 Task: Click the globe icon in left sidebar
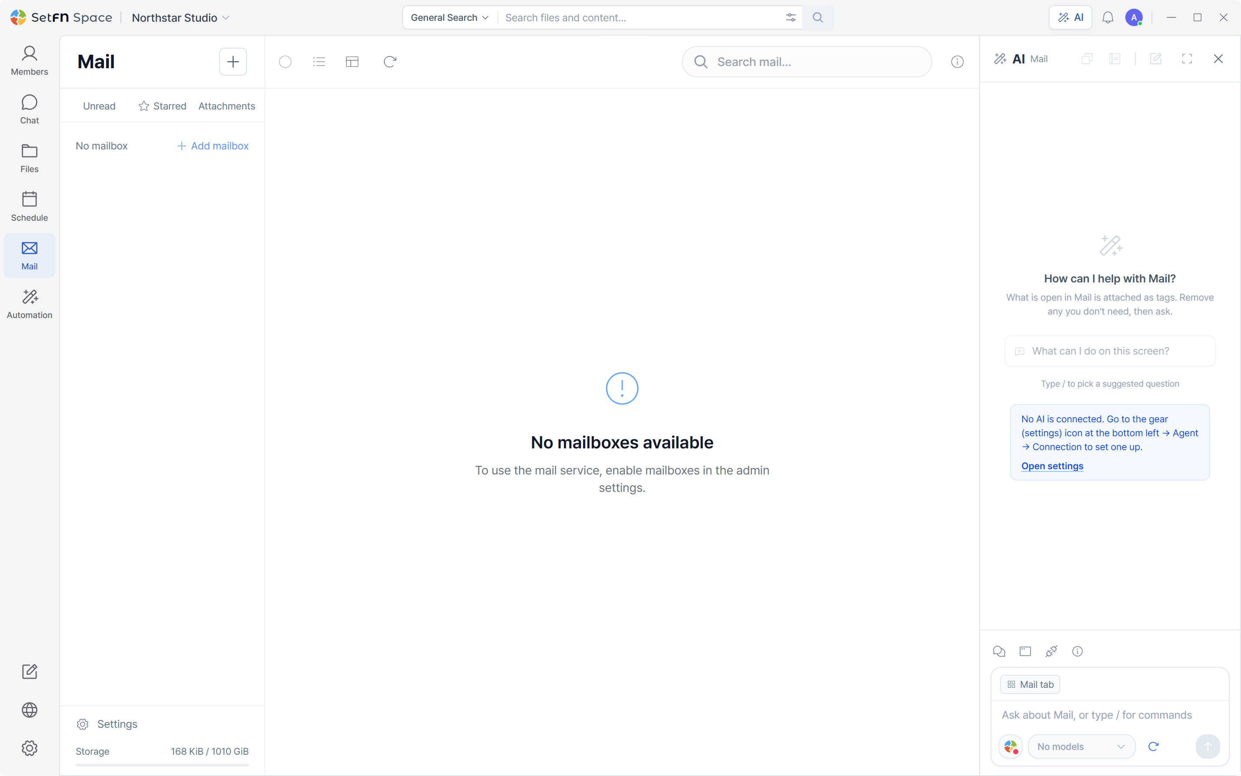coord(29,710)
